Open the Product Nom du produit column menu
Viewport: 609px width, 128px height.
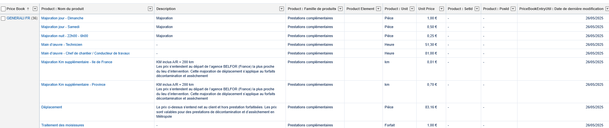coord(150,9)
